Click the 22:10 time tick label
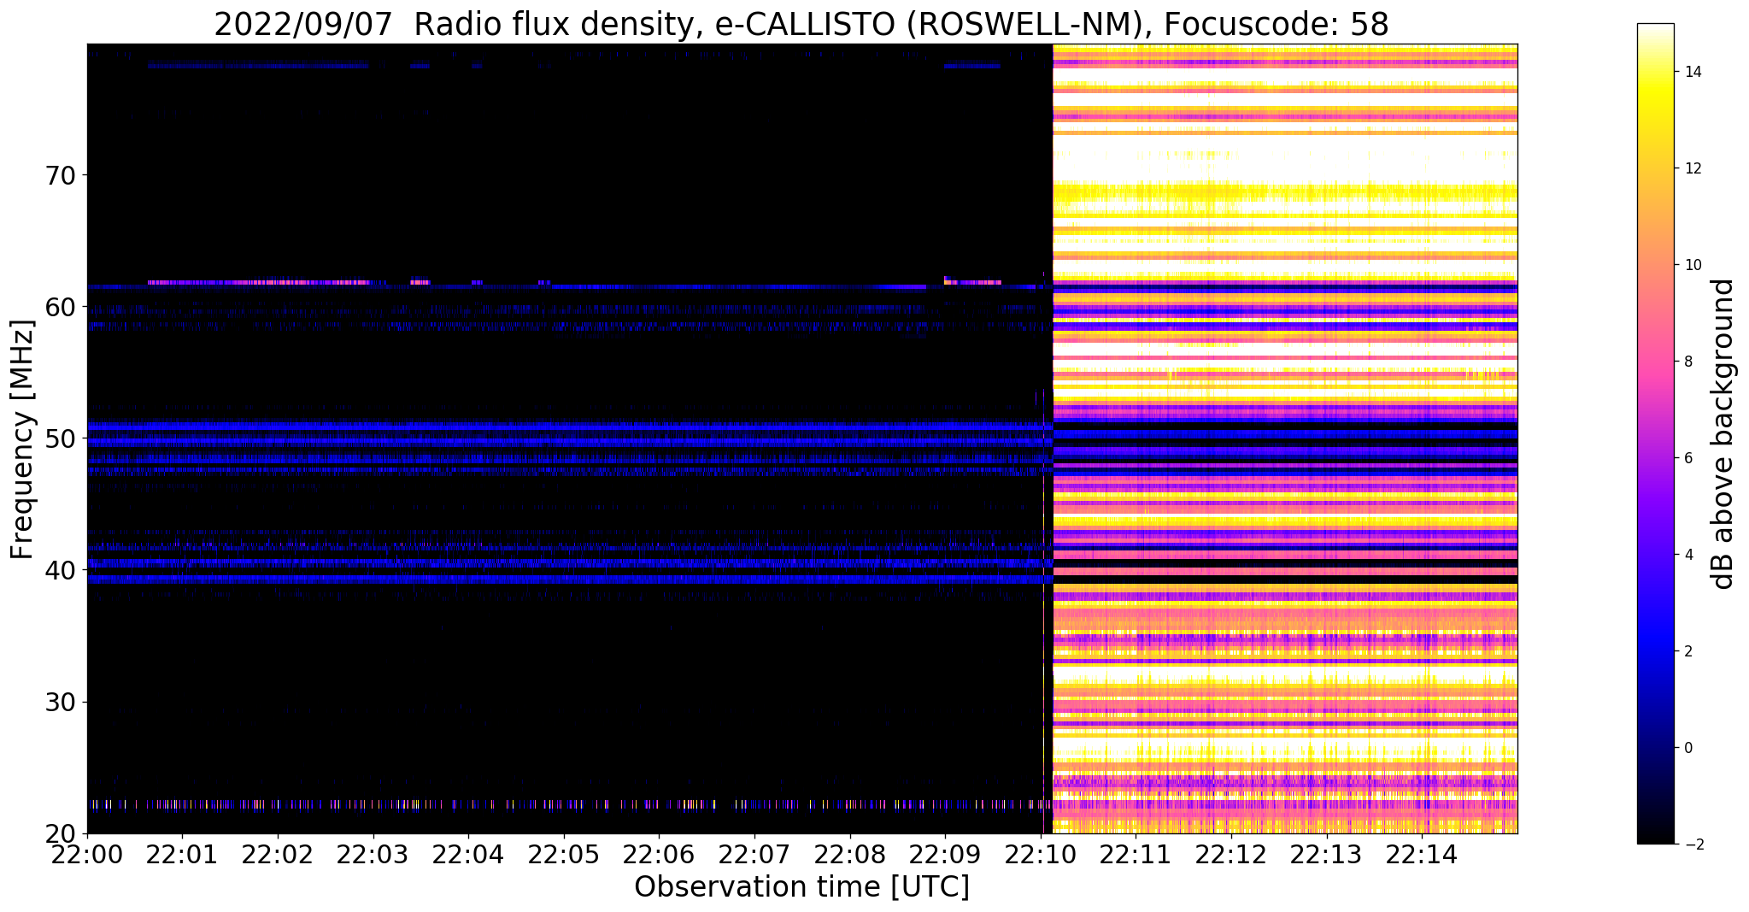The width and height of the screenshot is (1749, 912). [1041, 853]
